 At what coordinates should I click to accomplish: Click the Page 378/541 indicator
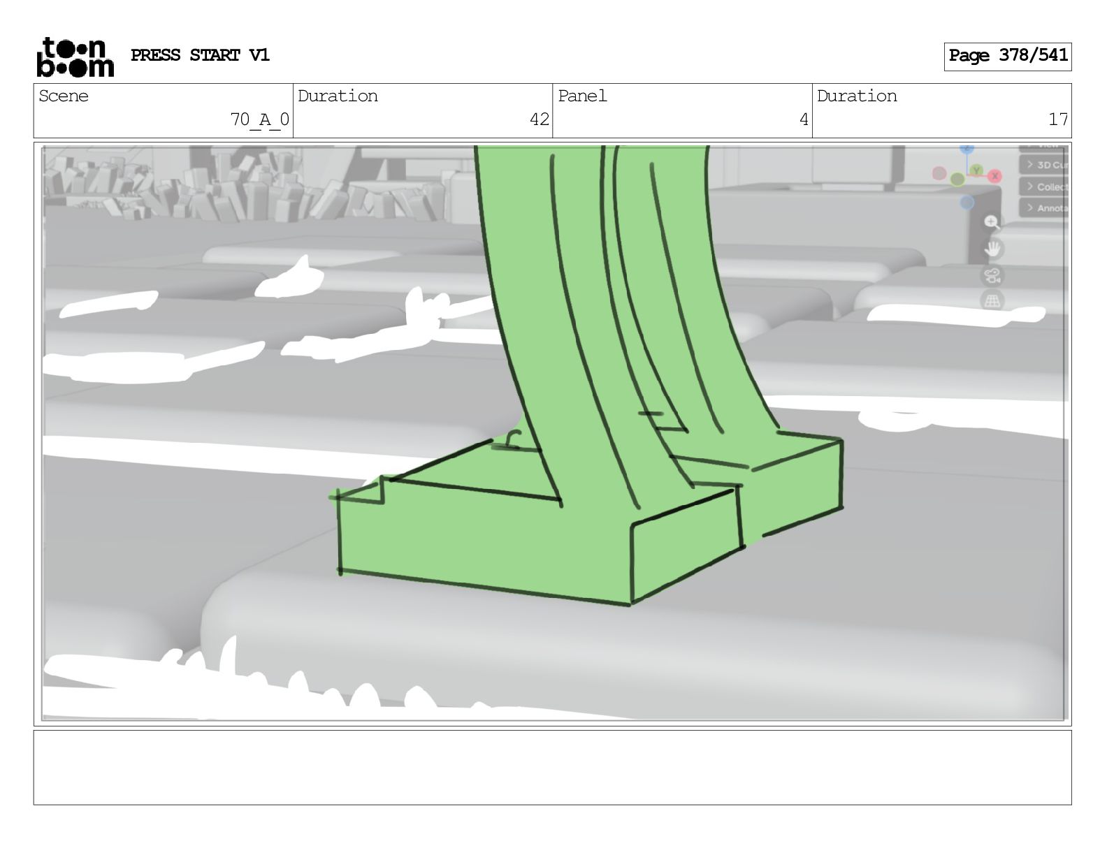tap(1007, 56)
